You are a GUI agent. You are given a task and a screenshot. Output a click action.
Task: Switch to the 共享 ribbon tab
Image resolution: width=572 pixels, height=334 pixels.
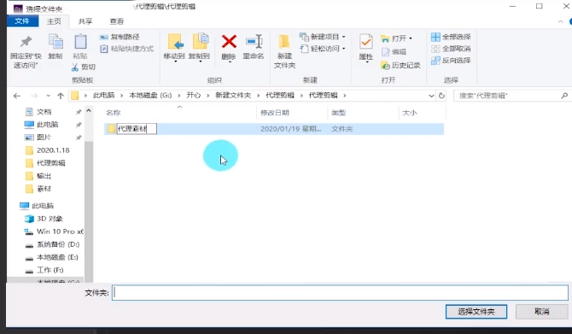click(x=85, y=21)
